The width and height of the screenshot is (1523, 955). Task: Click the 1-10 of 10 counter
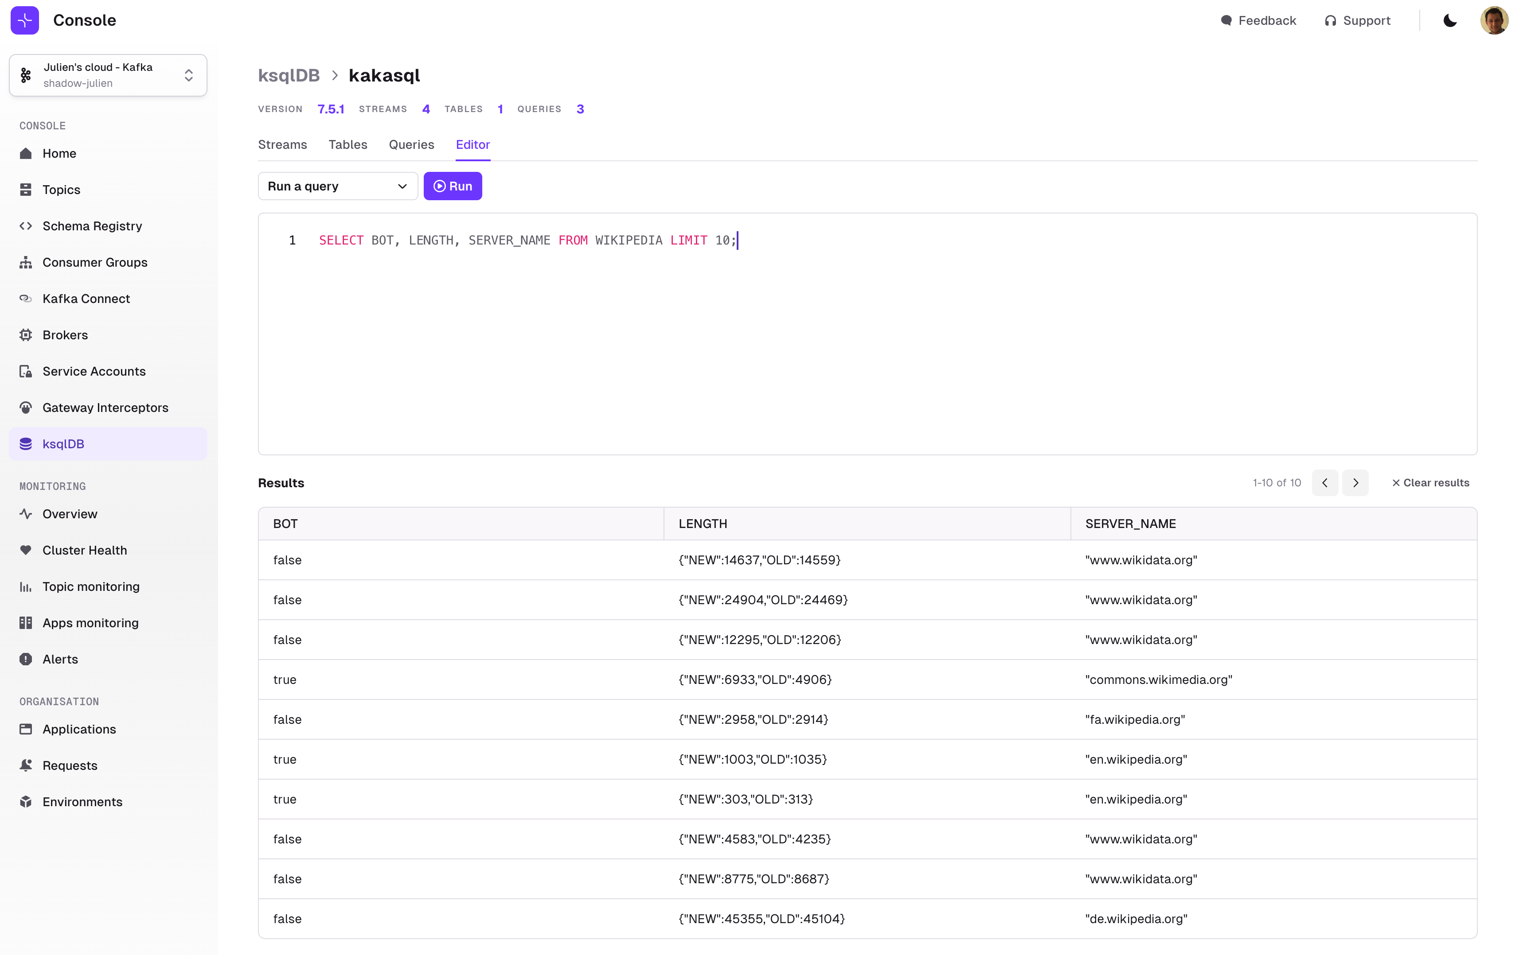(1277, 482)
